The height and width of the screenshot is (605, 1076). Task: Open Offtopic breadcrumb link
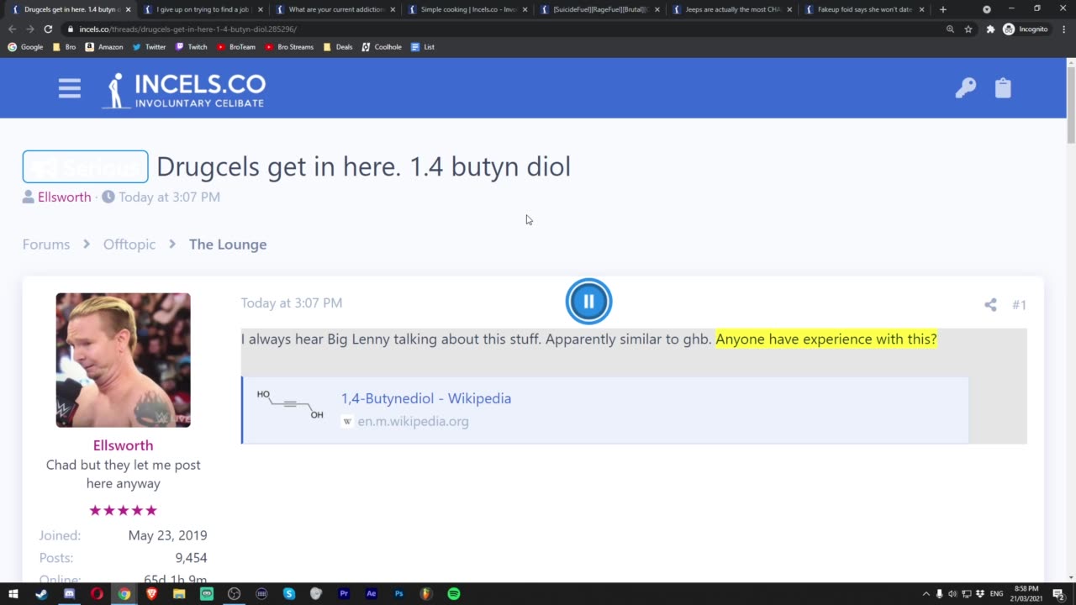(129, 244)
